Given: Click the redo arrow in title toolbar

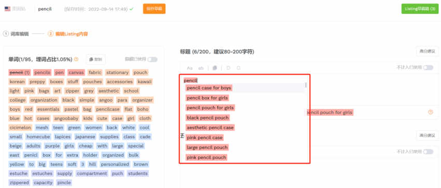Looking at the screenshot, I should pos(238,68).
